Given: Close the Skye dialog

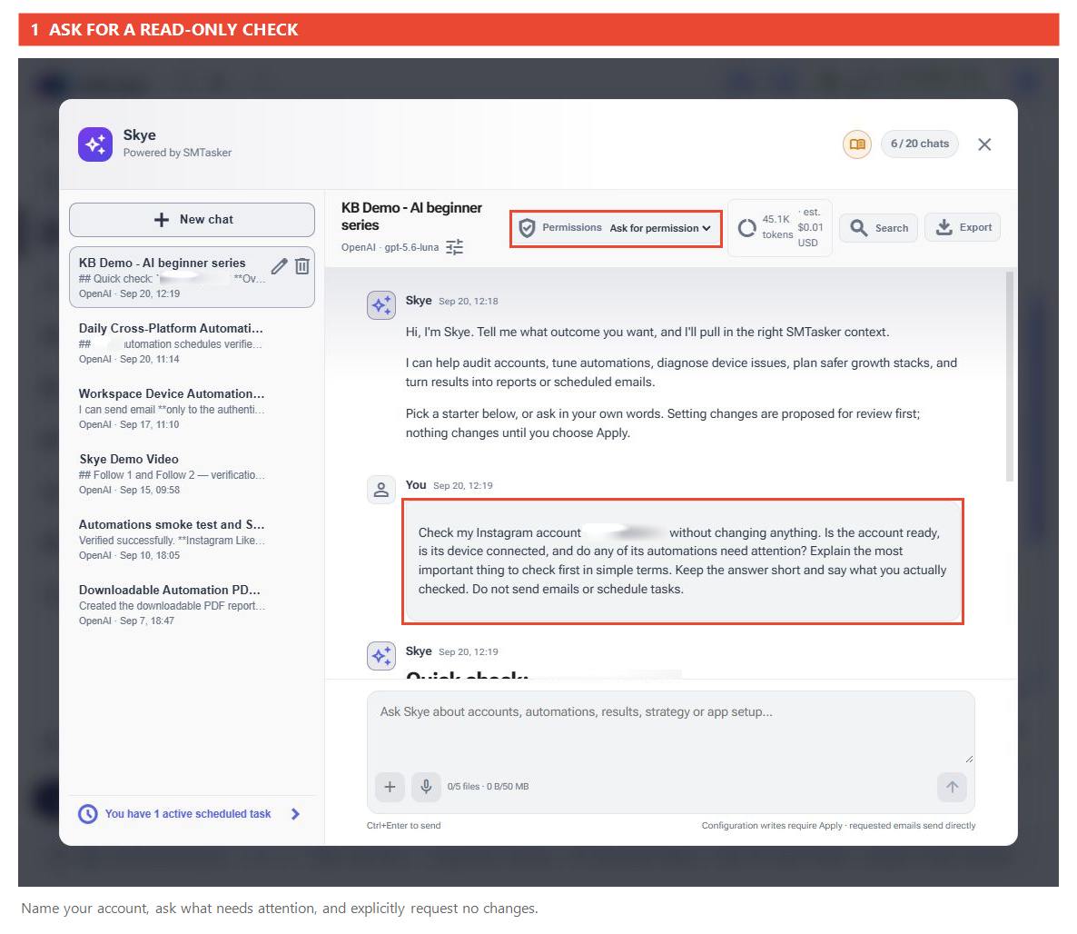Looking at the screenshot, I should coord(984,144).
